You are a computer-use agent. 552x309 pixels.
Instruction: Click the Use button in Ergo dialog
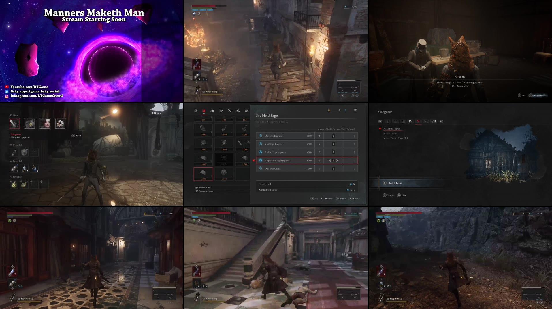tap(314, 199)
